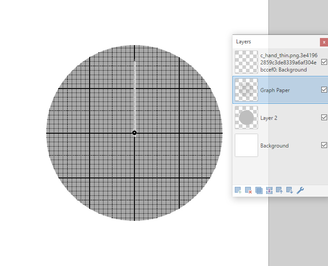Close the Layers panel
The image size is (328, 266).
pyautogui.click(x=324, y=42)
